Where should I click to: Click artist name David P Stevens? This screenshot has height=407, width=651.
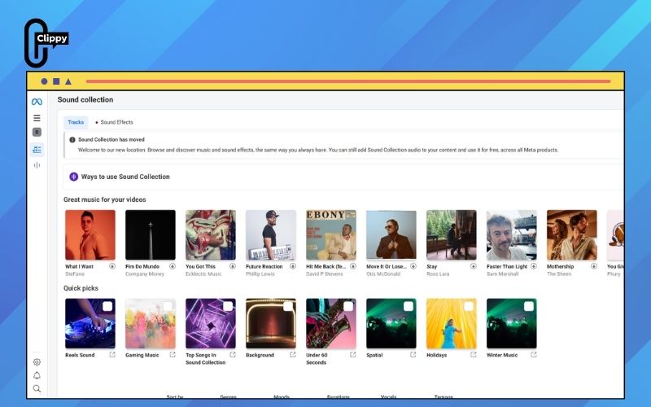pos(325,274)
